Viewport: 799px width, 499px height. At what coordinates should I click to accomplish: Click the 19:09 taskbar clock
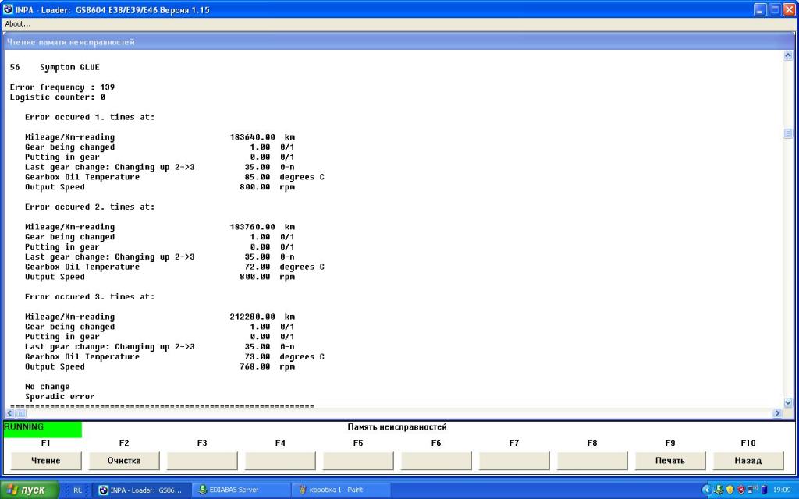pyautogui.click(x=782, y=490)
